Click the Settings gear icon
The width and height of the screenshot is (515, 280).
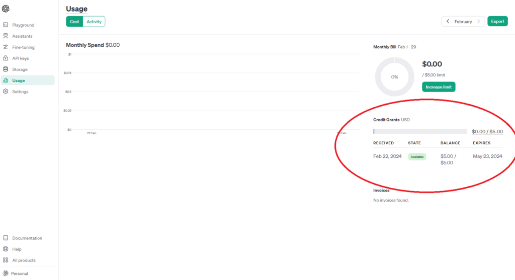tap(6, 91)
